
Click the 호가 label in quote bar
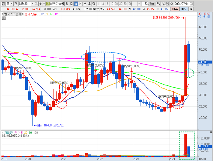click(x=103, y=9)
